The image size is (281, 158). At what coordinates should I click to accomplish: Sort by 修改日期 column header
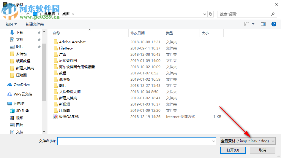138,33
